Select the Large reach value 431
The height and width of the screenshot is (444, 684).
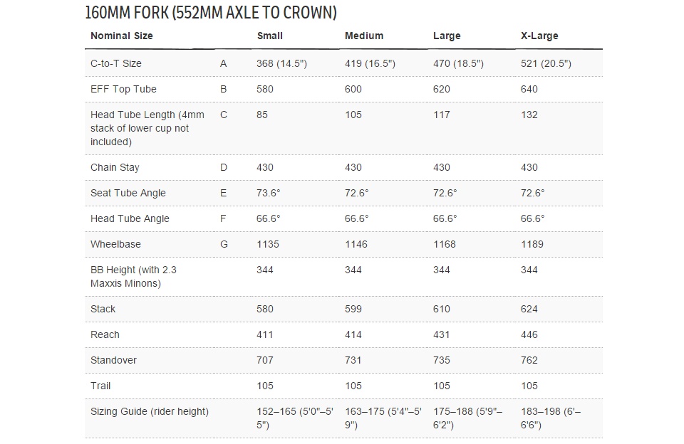point(442,334)
